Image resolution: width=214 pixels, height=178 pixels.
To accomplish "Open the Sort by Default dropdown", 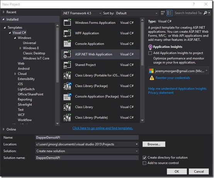I will 137,13.
